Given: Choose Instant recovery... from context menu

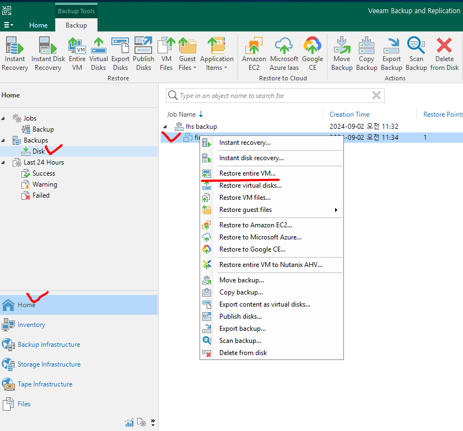Looking at the screenshot, I should (272, 143).
